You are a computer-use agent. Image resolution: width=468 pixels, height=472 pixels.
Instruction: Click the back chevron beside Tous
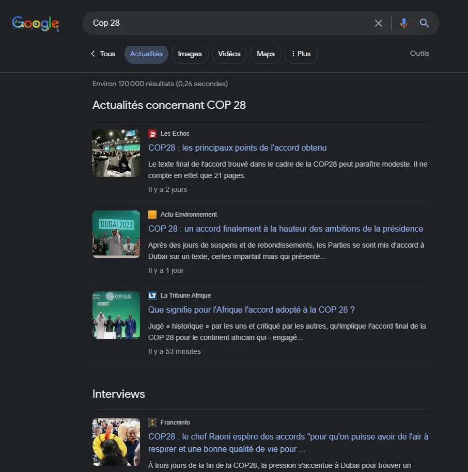93,54
